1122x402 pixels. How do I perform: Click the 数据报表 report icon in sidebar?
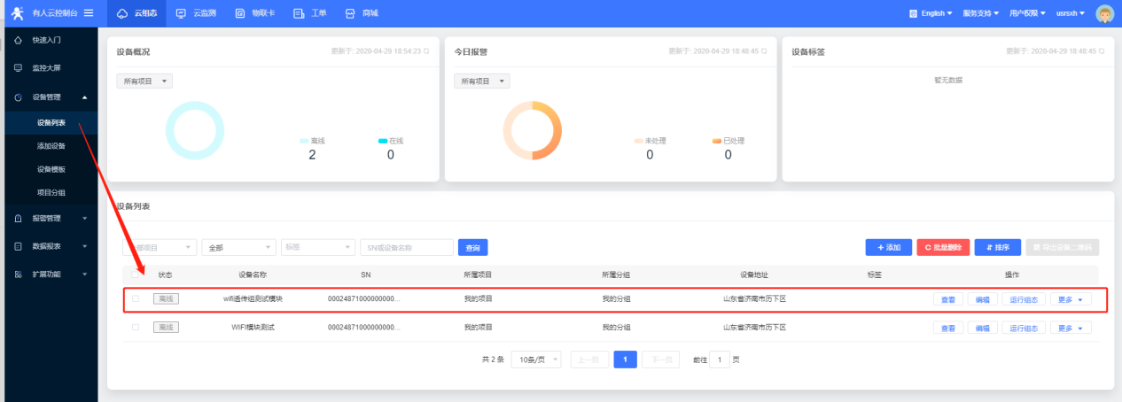click(x=18, y=246)
